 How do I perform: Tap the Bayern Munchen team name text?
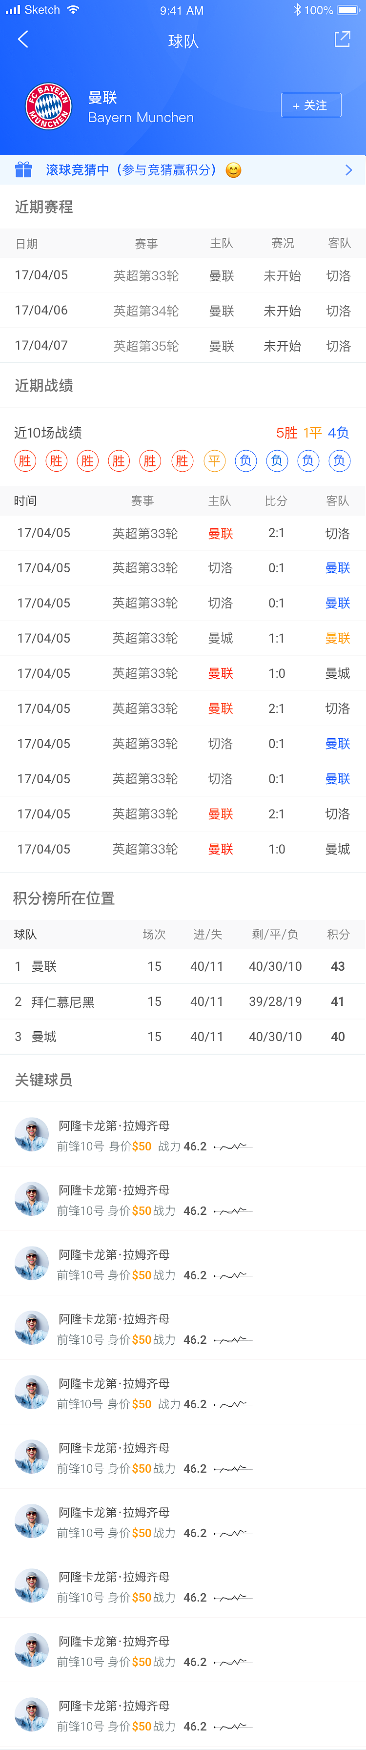click(141, 118)
